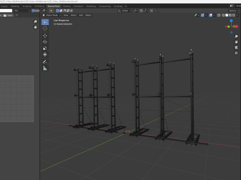Click the viewport pan hand icon
241x180 pixels.
coord(236,42)
